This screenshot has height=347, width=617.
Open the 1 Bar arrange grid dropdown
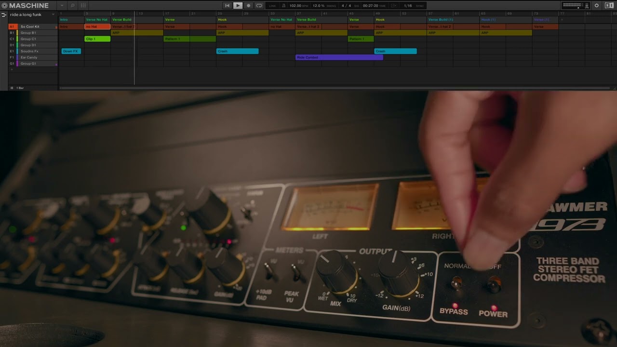pyautogui.click(x=20, y=88)
